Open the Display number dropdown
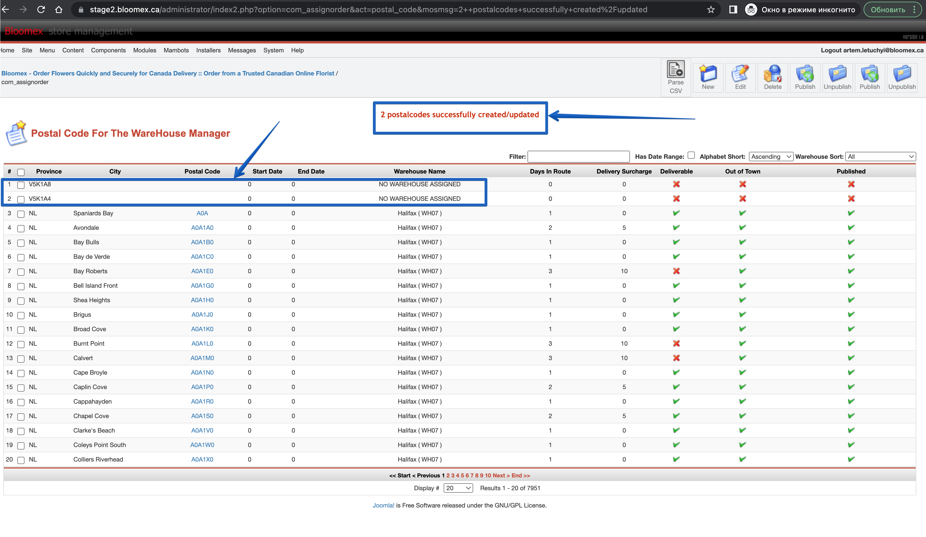926x537 pixels. click(458, 488)
